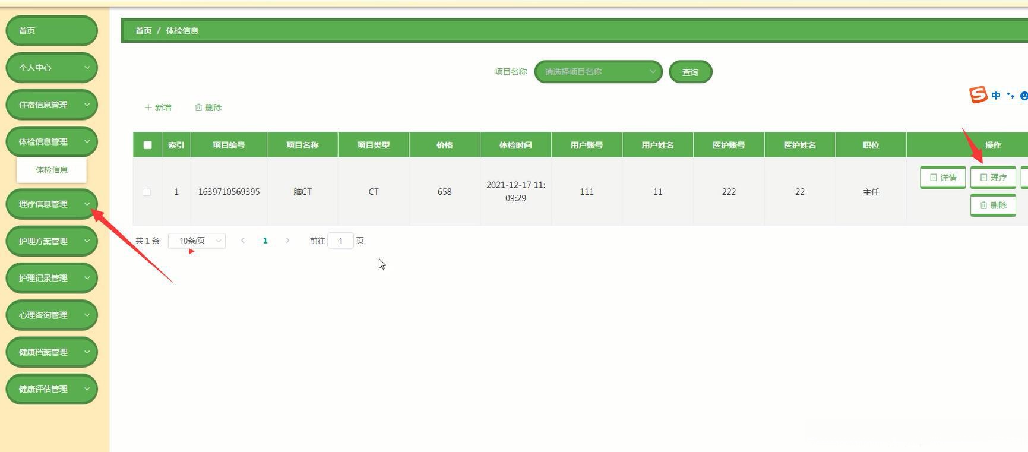Select the medical account cell 222
The height and width of the screenshot is (452, 1028).
pyautogui.click(x=729, y=192)
